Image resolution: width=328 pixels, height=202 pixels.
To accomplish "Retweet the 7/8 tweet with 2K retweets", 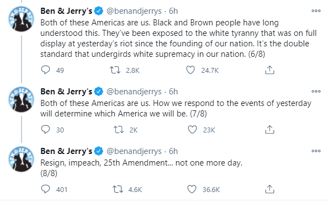I will (x=119, y=130).
